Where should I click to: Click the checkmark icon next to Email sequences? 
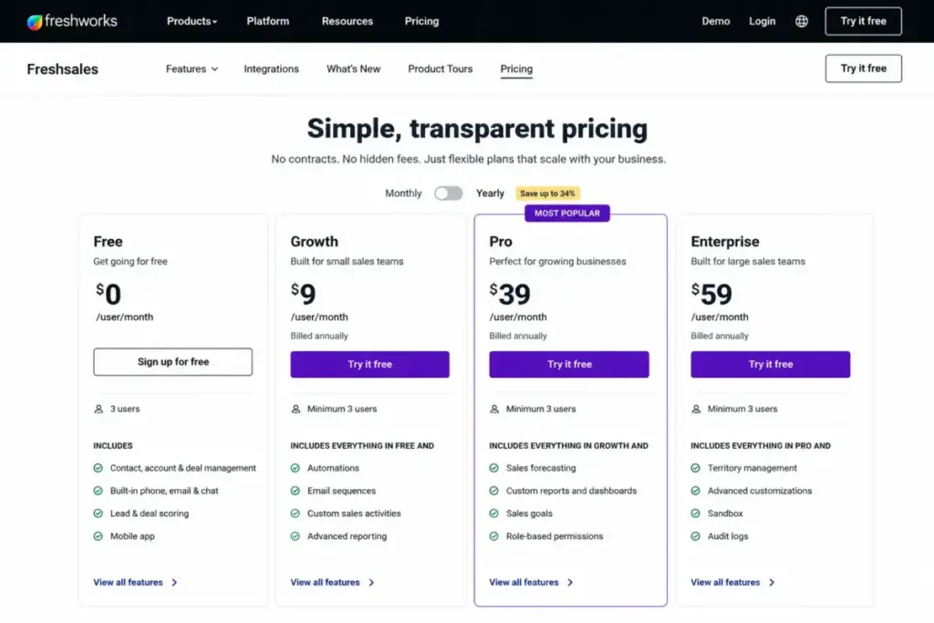[x=295, y=491]
